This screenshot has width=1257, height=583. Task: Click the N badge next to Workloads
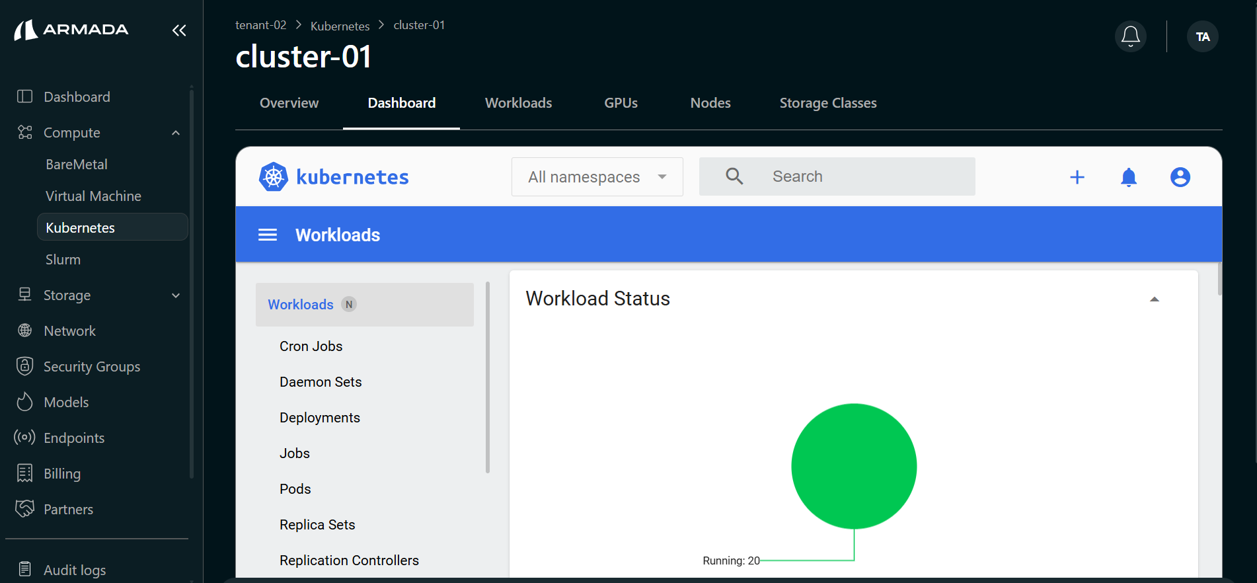tap(349, 304)
